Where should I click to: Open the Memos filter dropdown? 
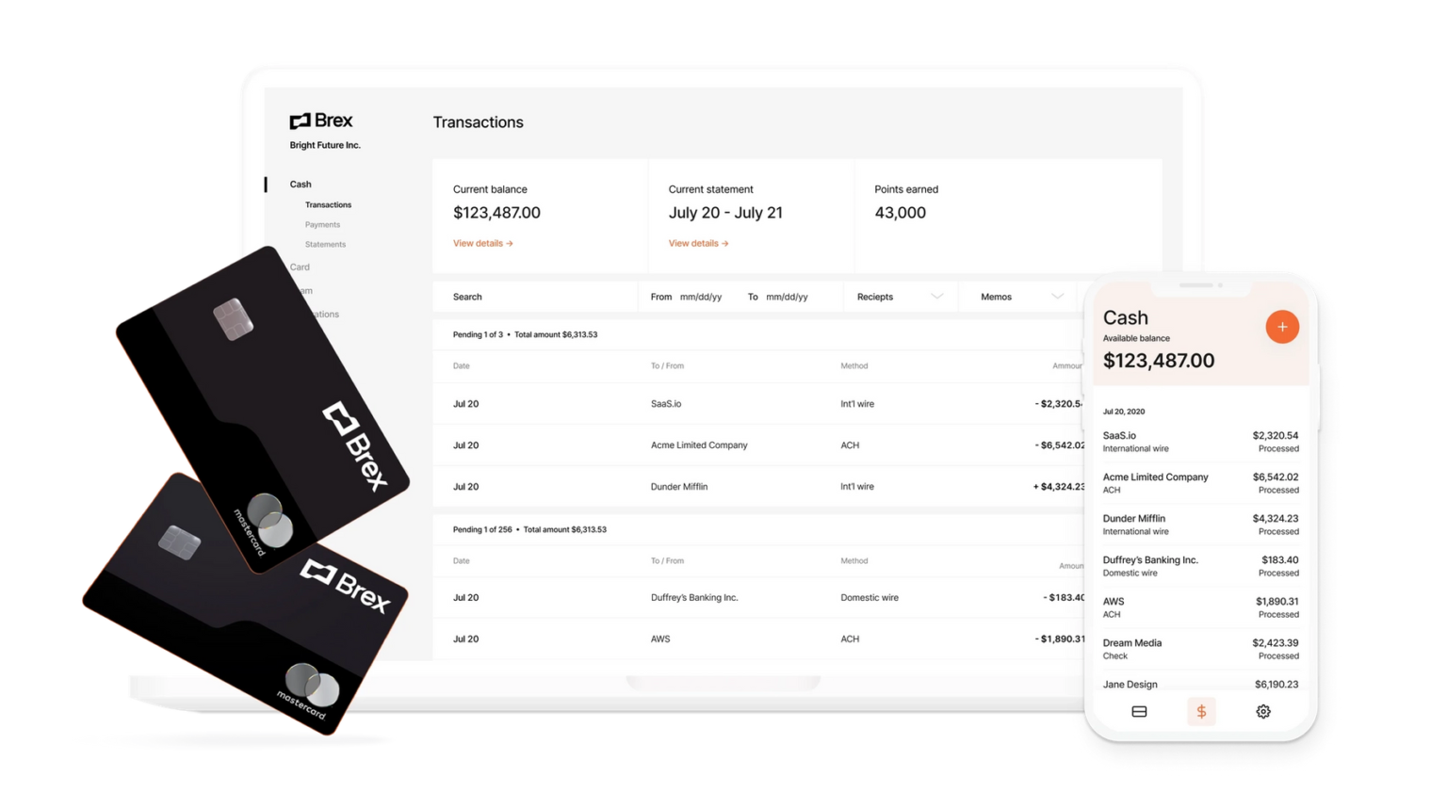[x=1017, y=297]
